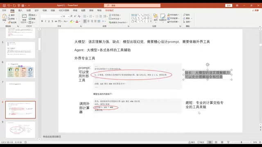Viewport: 262px width, 147px height.
Task: Fit slide to current window icon
Action: point(260,142)
